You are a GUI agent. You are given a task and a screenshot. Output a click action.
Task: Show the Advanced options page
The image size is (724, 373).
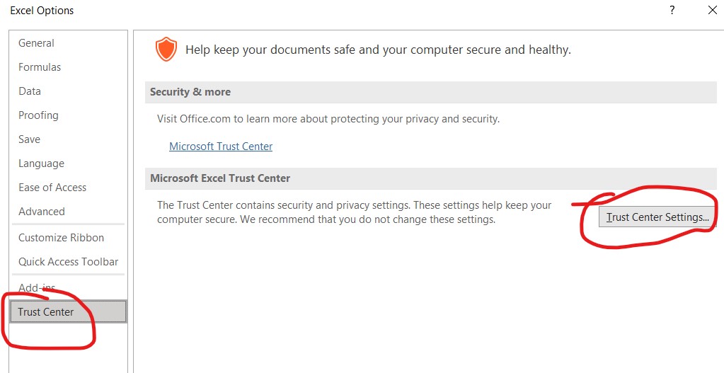(x=42, y=212)
